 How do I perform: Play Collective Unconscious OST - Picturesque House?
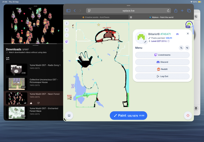tap(33, 84)
